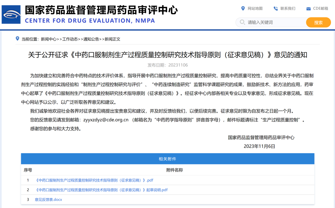Click the envelope icon beside CDE邮箱
335x208 pixels.
pos(309,9)
